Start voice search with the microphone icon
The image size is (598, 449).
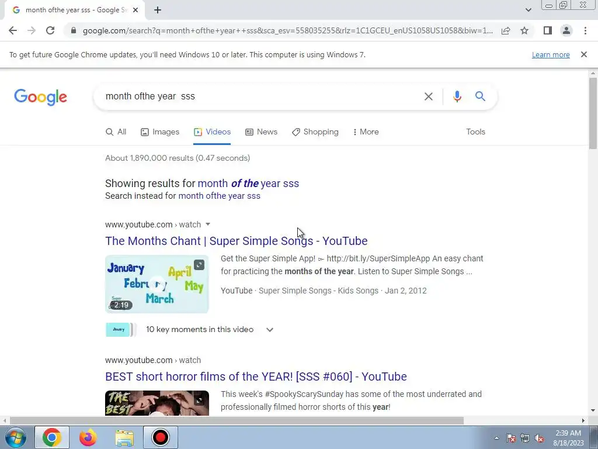pyautogui.click(x=457, y=96)
